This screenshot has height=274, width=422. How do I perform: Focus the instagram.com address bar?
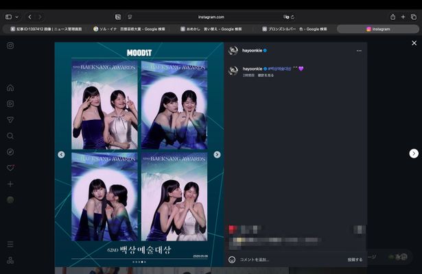point(211,17)
